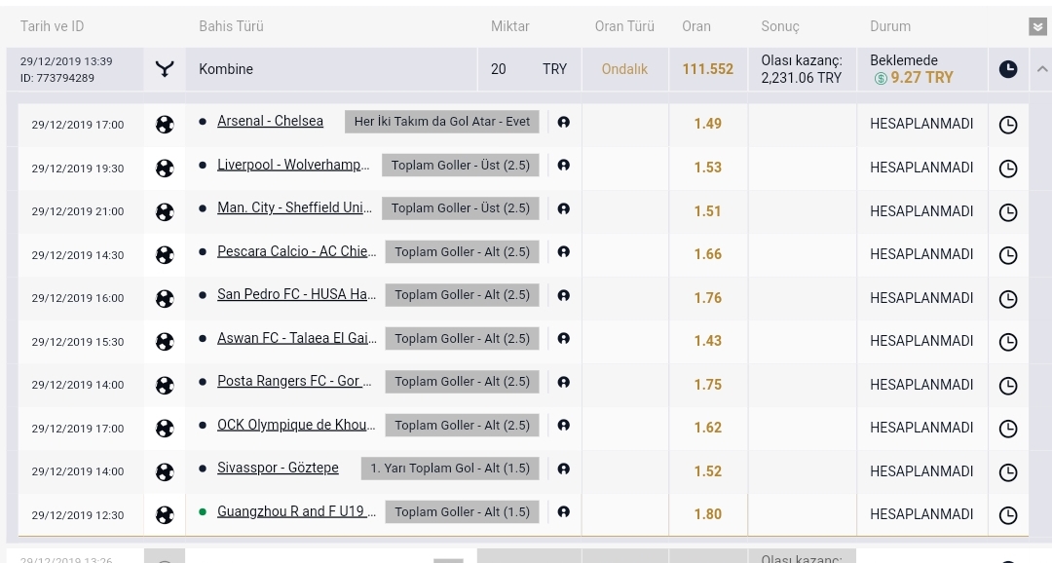Click the soccer ball icon for Sivasspor row
1052x563 pixels.
point(165,471)
